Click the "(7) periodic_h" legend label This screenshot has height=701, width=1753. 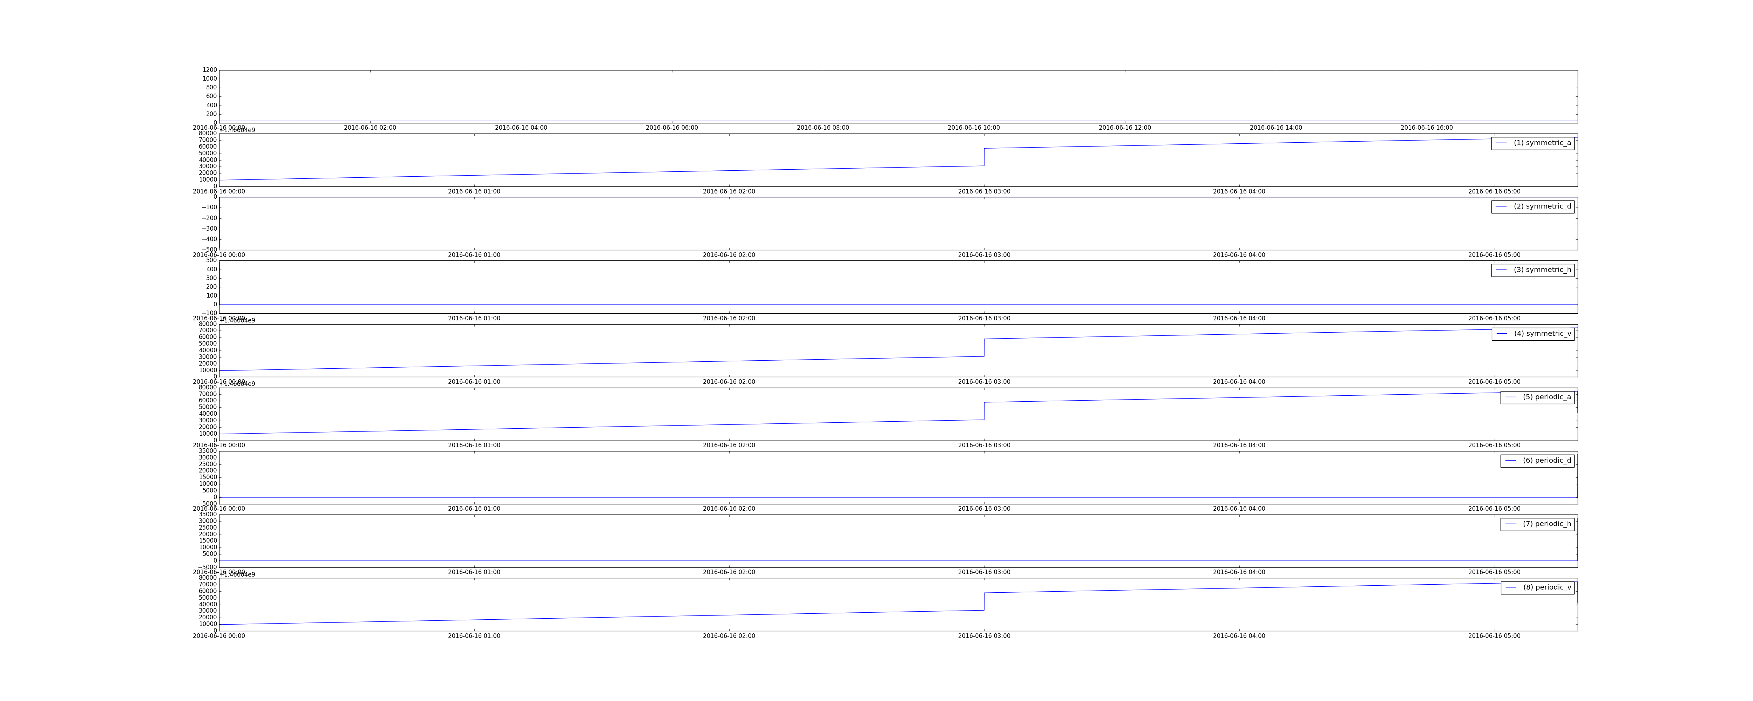1547,523
